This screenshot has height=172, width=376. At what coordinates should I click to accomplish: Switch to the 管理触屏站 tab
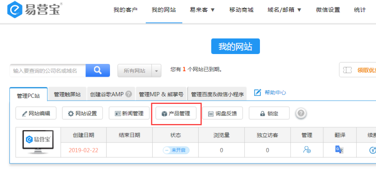point(67,94)
